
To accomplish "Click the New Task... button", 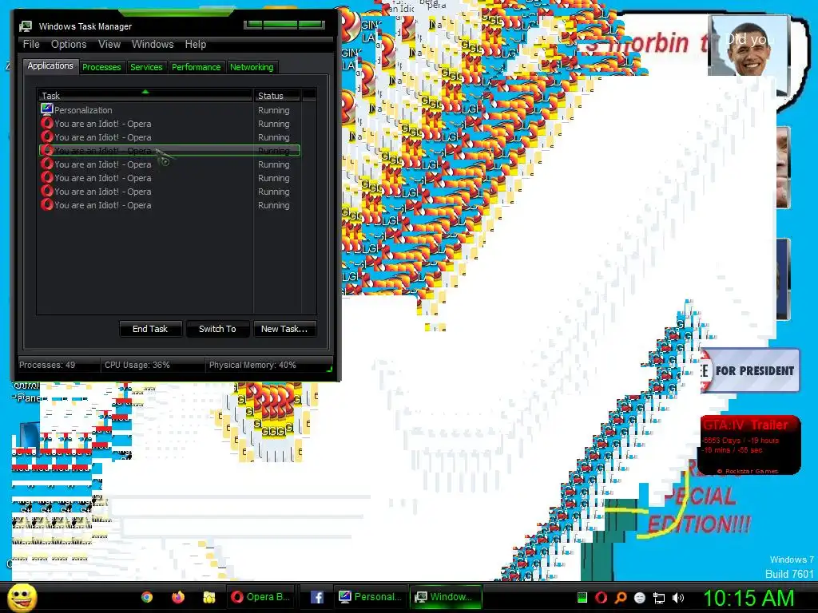I will (x=284, y=329).
